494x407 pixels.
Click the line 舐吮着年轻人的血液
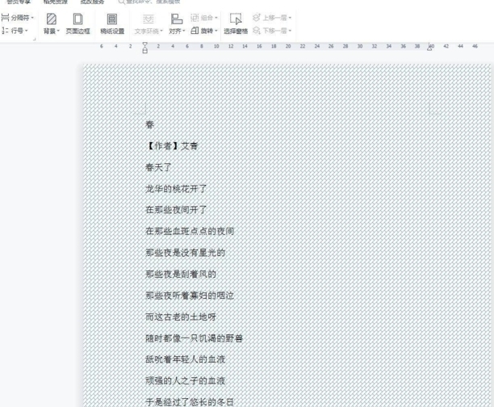pyautogui.click(x=185, y=359)
